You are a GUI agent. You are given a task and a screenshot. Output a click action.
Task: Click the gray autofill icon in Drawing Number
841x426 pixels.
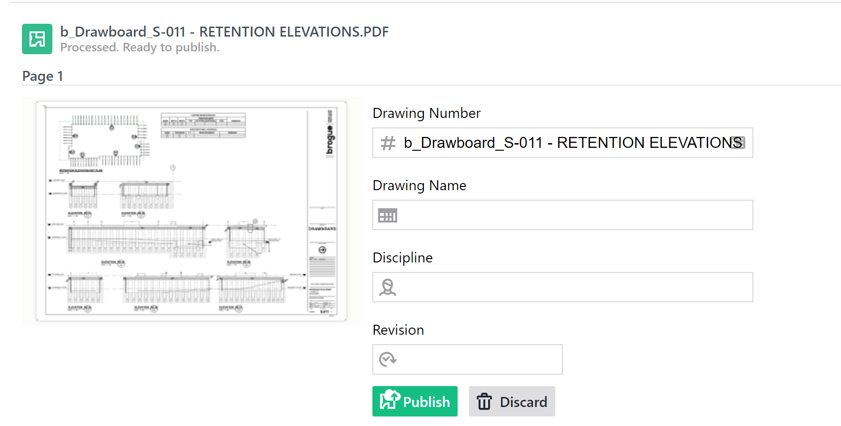tap(738, 143)
